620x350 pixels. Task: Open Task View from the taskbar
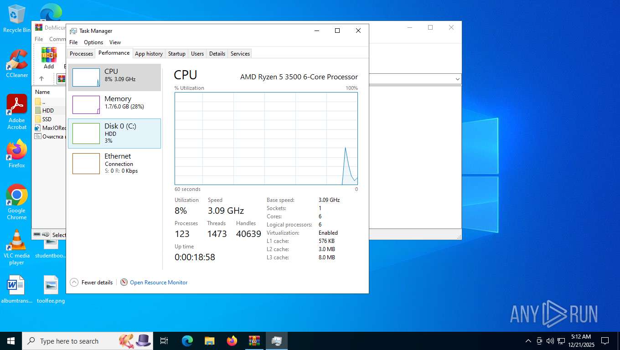click(x=164, y=341)
